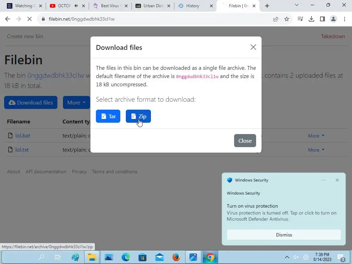The height and width of the screenshot is (264, 352).
Task: Open the media controls icon
Action: pos(300,19)
